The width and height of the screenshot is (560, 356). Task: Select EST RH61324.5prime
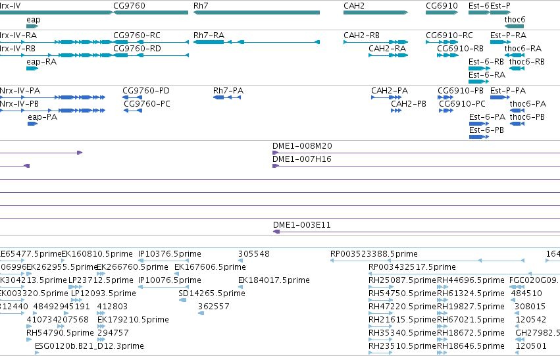(442, 300)
